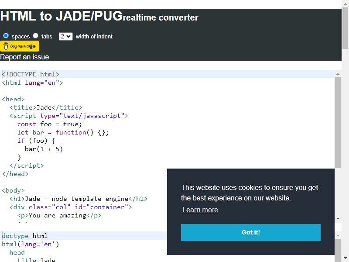This screenshot has height=262, width=349.
Task: Click the html(lang='en') output line
Action: (x=31, y=244)
